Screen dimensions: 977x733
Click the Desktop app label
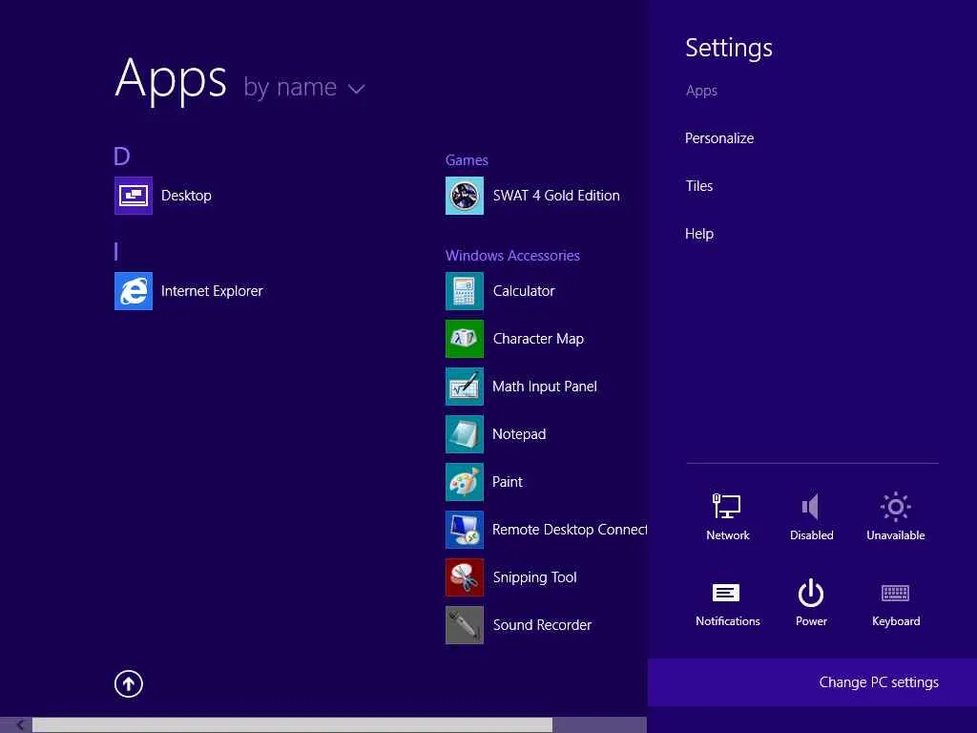186,195
